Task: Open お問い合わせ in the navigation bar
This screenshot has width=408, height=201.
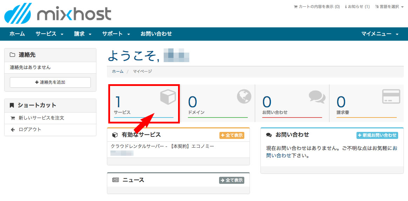Action: point(156,34)
